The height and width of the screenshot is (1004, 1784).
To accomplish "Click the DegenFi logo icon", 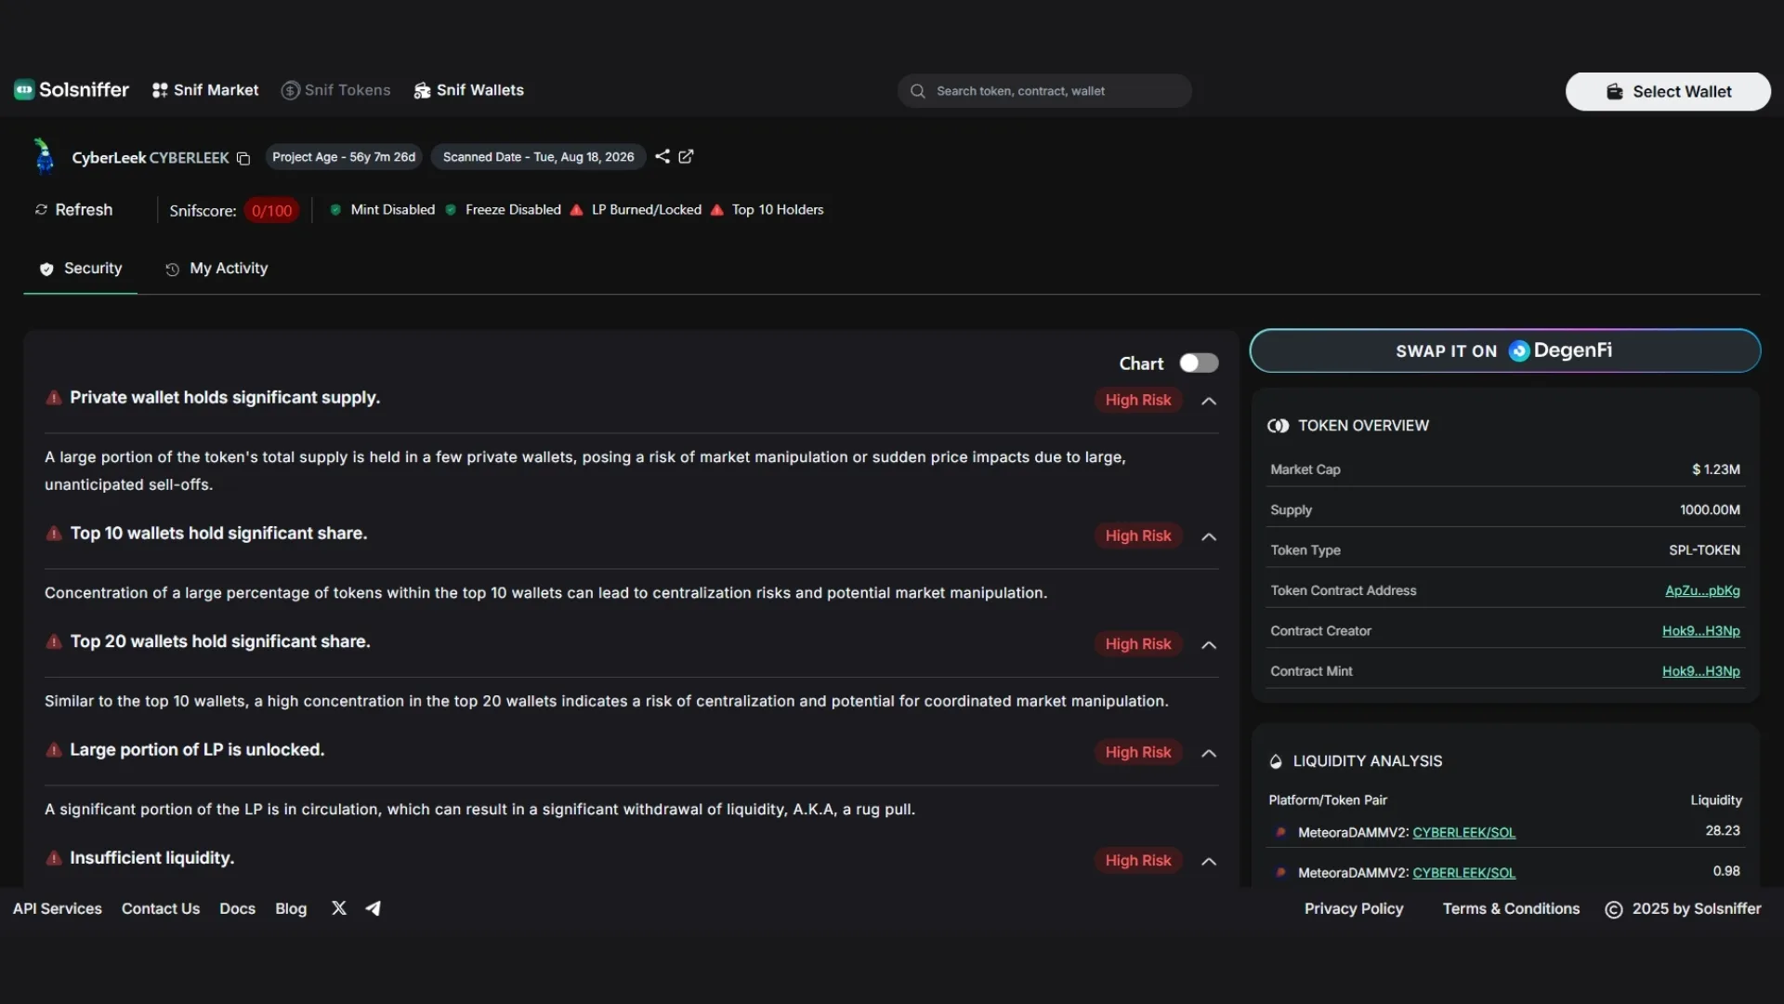I will 1519,350.
